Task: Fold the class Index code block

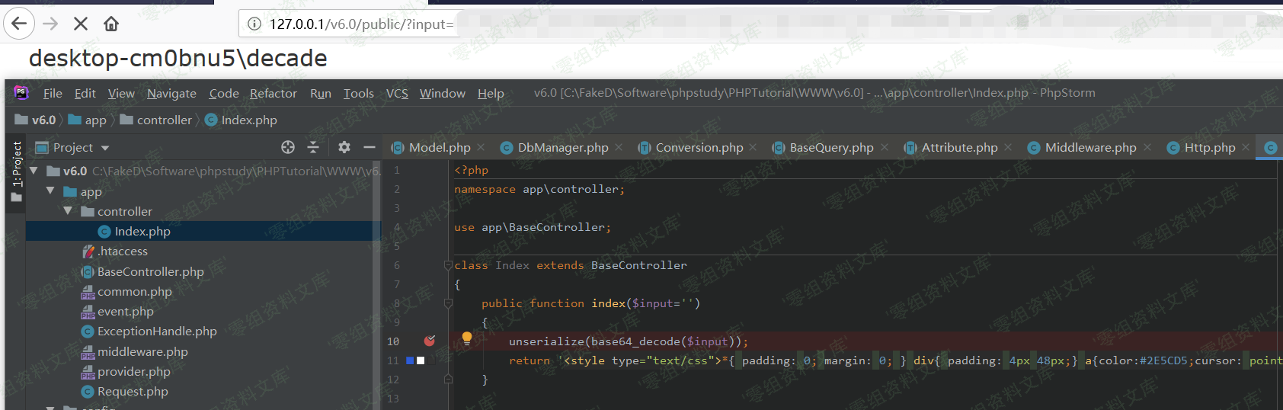Action: click(x=448, y=265)
